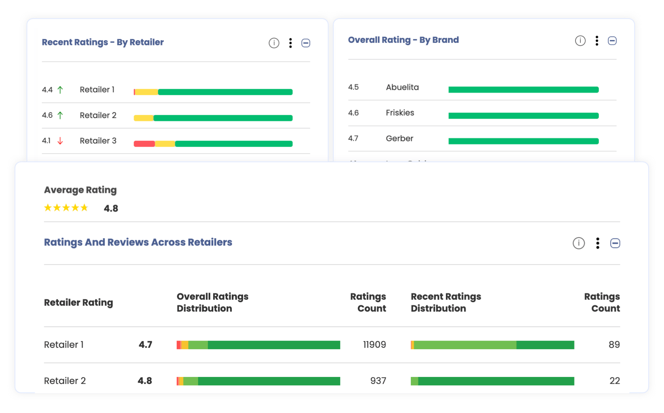Open the info tooltip for Overall Rating By Brand
The width and height of the screenshot is (664, 413).
click(580, 40)
